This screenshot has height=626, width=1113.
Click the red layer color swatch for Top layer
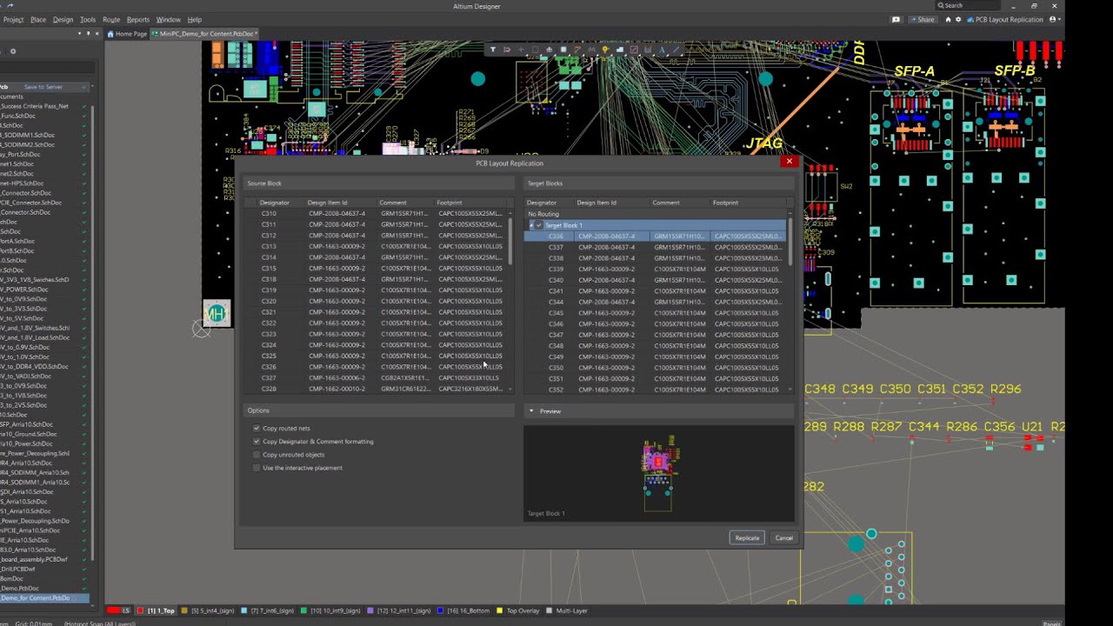point(140,611)
